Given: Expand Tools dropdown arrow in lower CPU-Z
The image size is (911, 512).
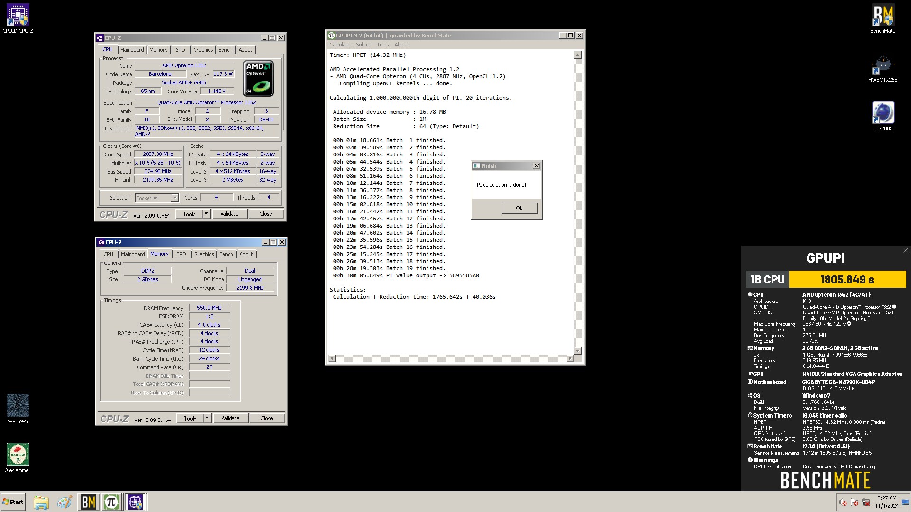Looking at the screenshot, I should coord(207,418).
